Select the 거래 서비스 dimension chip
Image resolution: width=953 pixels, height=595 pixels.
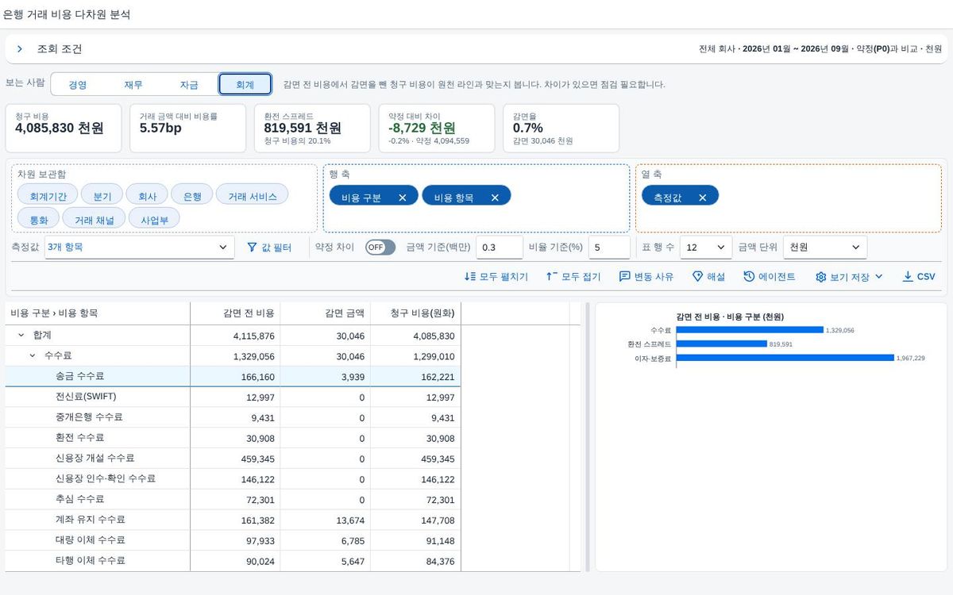(253, 196)
